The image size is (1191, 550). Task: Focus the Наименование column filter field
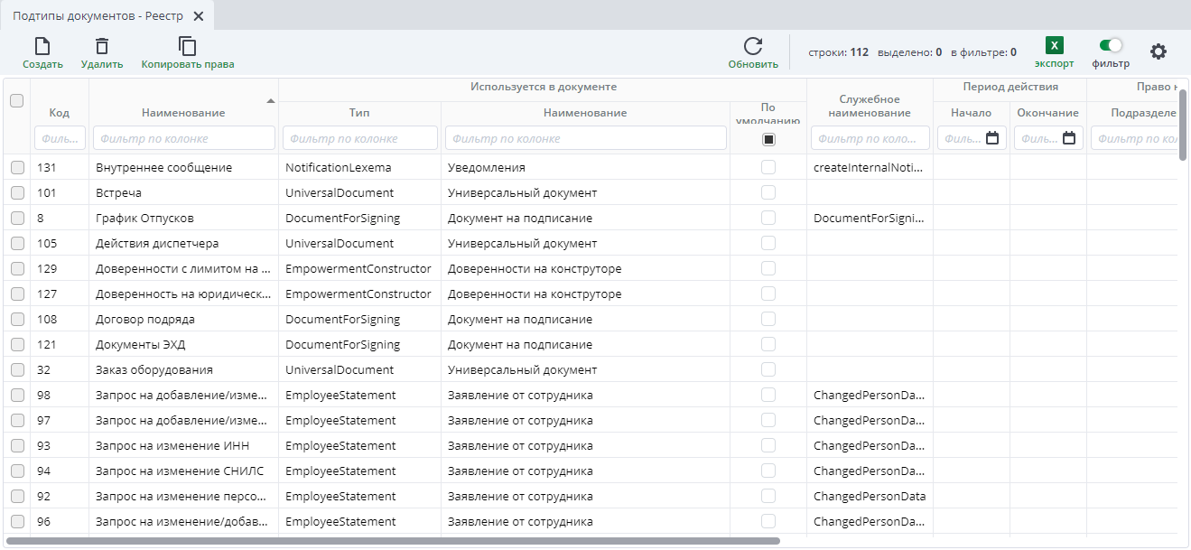click(184, 138)
